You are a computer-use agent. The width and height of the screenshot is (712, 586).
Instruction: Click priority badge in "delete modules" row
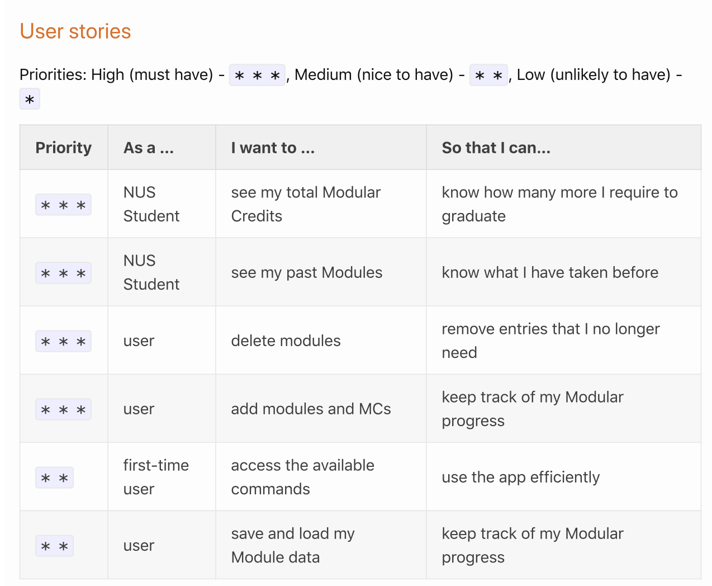63,341
